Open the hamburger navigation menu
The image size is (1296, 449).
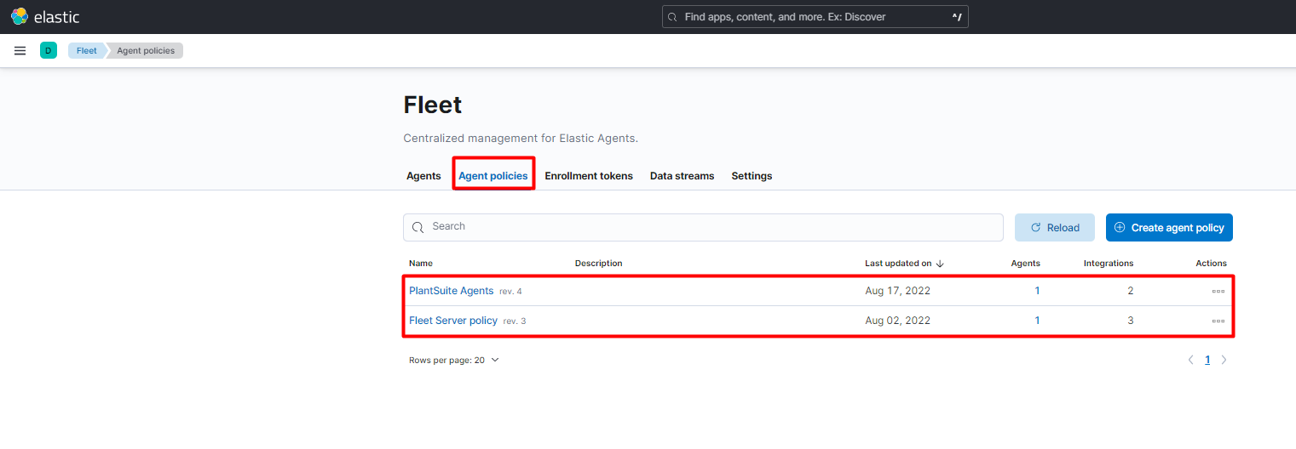(20, 51)
